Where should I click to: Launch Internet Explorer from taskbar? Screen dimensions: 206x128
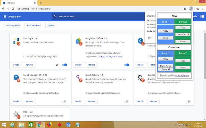click(x=12, y=125)
